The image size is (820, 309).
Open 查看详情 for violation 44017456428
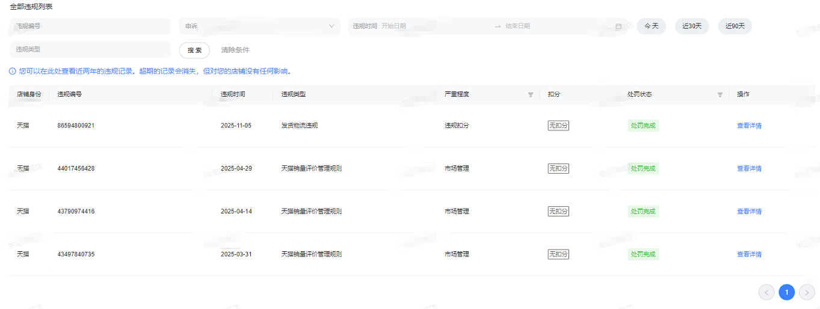(749, 169)
